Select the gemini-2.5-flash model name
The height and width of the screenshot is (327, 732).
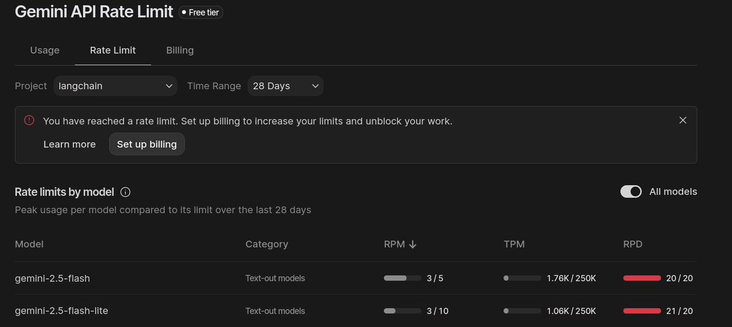click(52, 278)
